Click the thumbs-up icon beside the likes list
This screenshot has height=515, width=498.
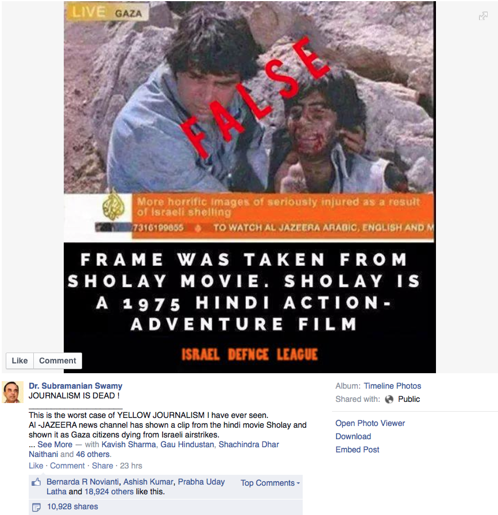click(x=36, y=482)
